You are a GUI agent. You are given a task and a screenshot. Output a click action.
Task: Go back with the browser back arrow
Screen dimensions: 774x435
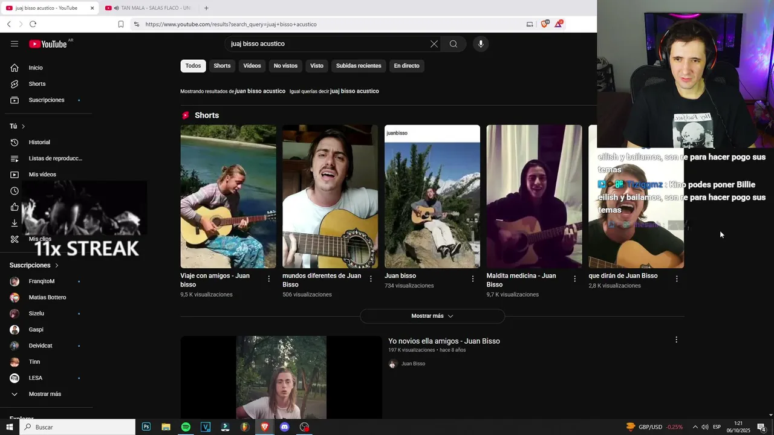[x=8, y=24]
